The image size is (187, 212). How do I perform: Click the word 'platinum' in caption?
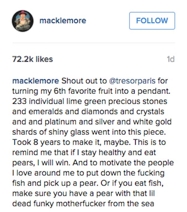tap(60, 122)
